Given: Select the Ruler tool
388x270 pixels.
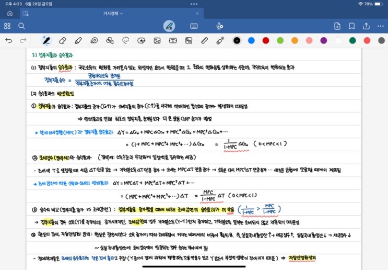Looking at the screenshot, I should click(x=204, y=40).
